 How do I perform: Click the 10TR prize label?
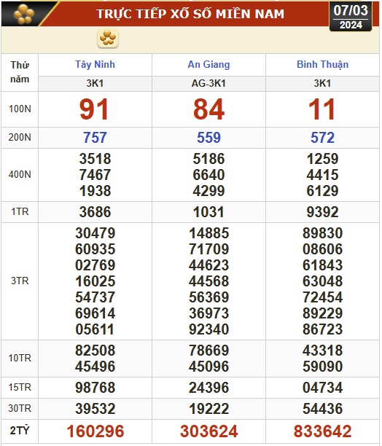pyautogui.click(x=20, y=358)
